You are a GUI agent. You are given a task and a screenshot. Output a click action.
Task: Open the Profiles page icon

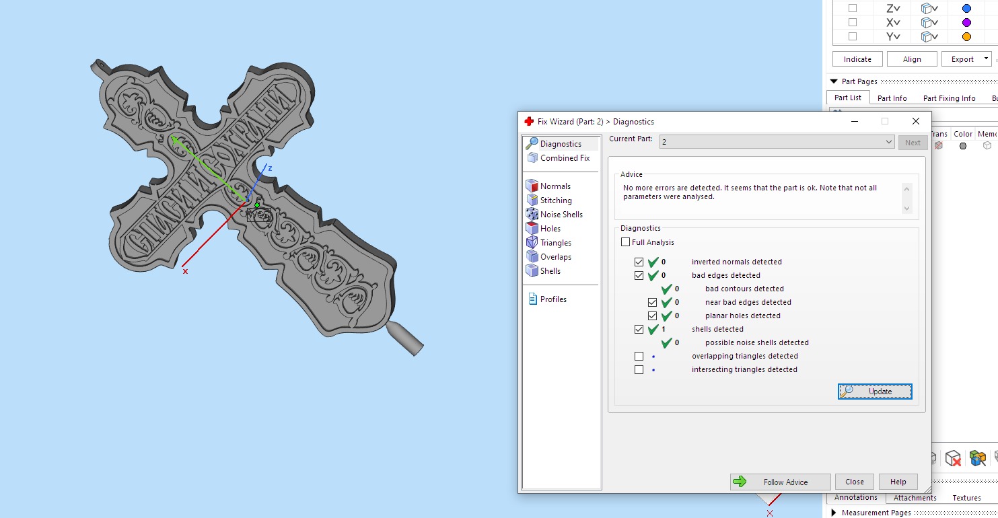[x=532, y=299]
